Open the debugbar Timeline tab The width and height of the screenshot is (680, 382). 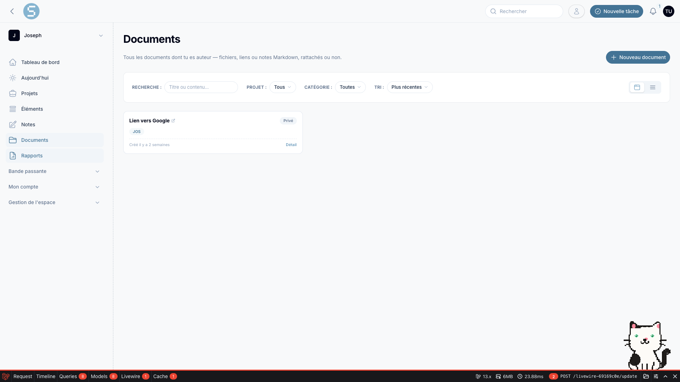[x=46, y=376]
